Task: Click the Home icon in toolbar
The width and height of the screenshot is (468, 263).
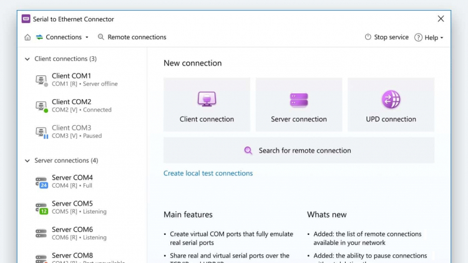Action: 27,37
